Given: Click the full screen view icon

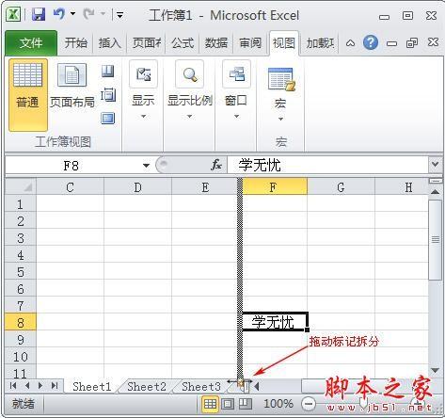Looking at the screenshot, I should [108, 119].
